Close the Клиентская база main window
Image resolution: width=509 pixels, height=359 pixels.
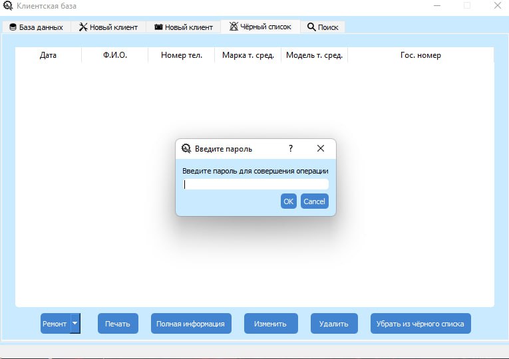(497, 5)
